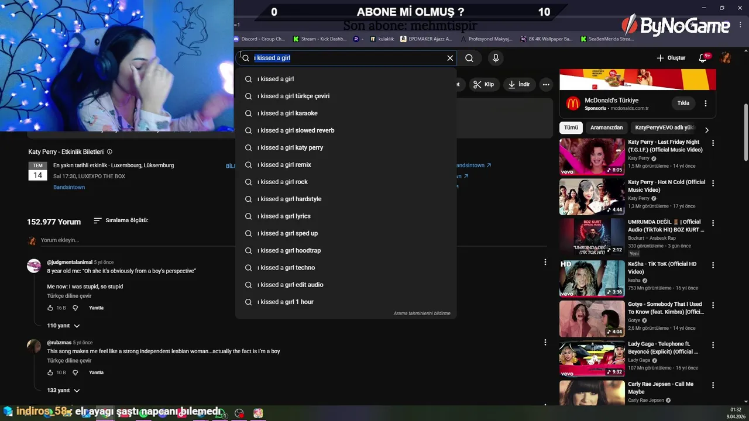Dislike the @judgmentalanimal comment

tap(75, 308)
